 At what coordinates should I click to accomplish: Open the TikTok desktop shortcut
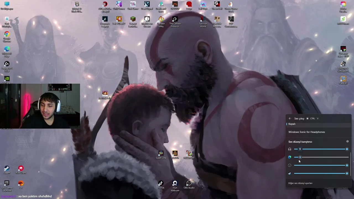coord(161,185)
